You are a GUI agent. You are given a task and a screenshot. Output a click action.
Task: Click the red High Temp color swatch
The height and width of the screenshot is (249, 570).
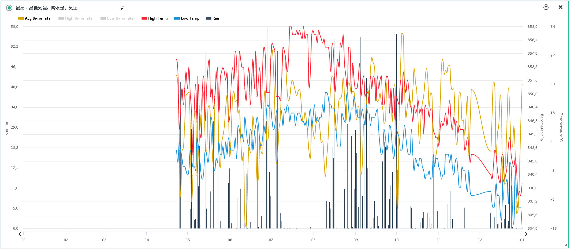(x=144, y=18)
